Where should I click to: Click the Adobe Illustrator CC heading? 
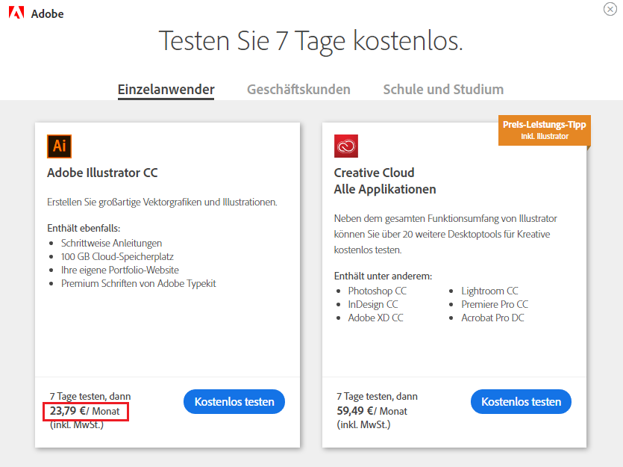tap(102, 173)
